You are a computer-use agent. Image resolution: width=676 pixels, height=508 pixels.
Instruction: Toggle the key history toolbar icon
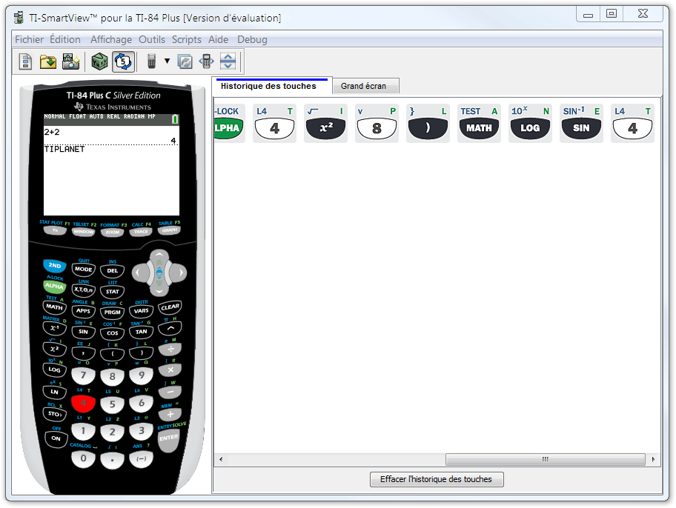pos(123,61)
